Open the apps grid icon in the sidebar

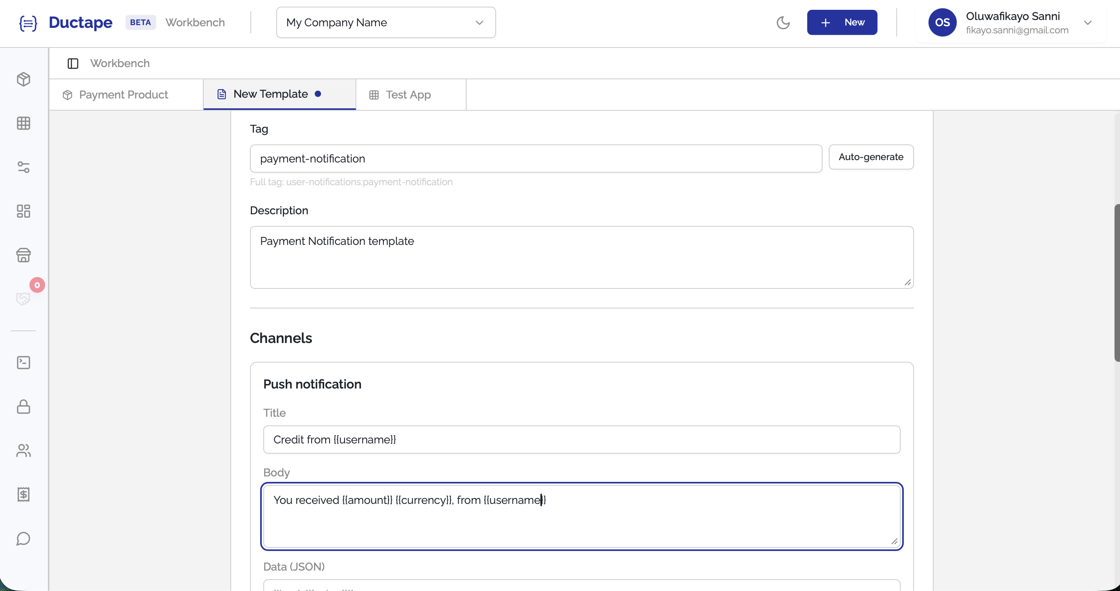(x=24, y=123)
